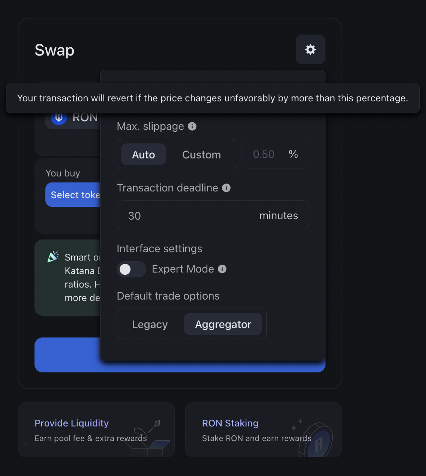Screen dimensions: 426x476
Task: Open the RON Staking link
Action: (230, 423)
